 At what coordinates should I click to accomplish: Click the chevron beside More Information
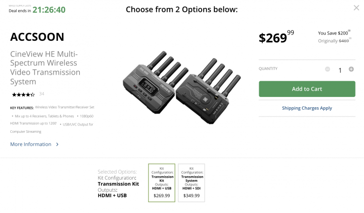[57, 145]
